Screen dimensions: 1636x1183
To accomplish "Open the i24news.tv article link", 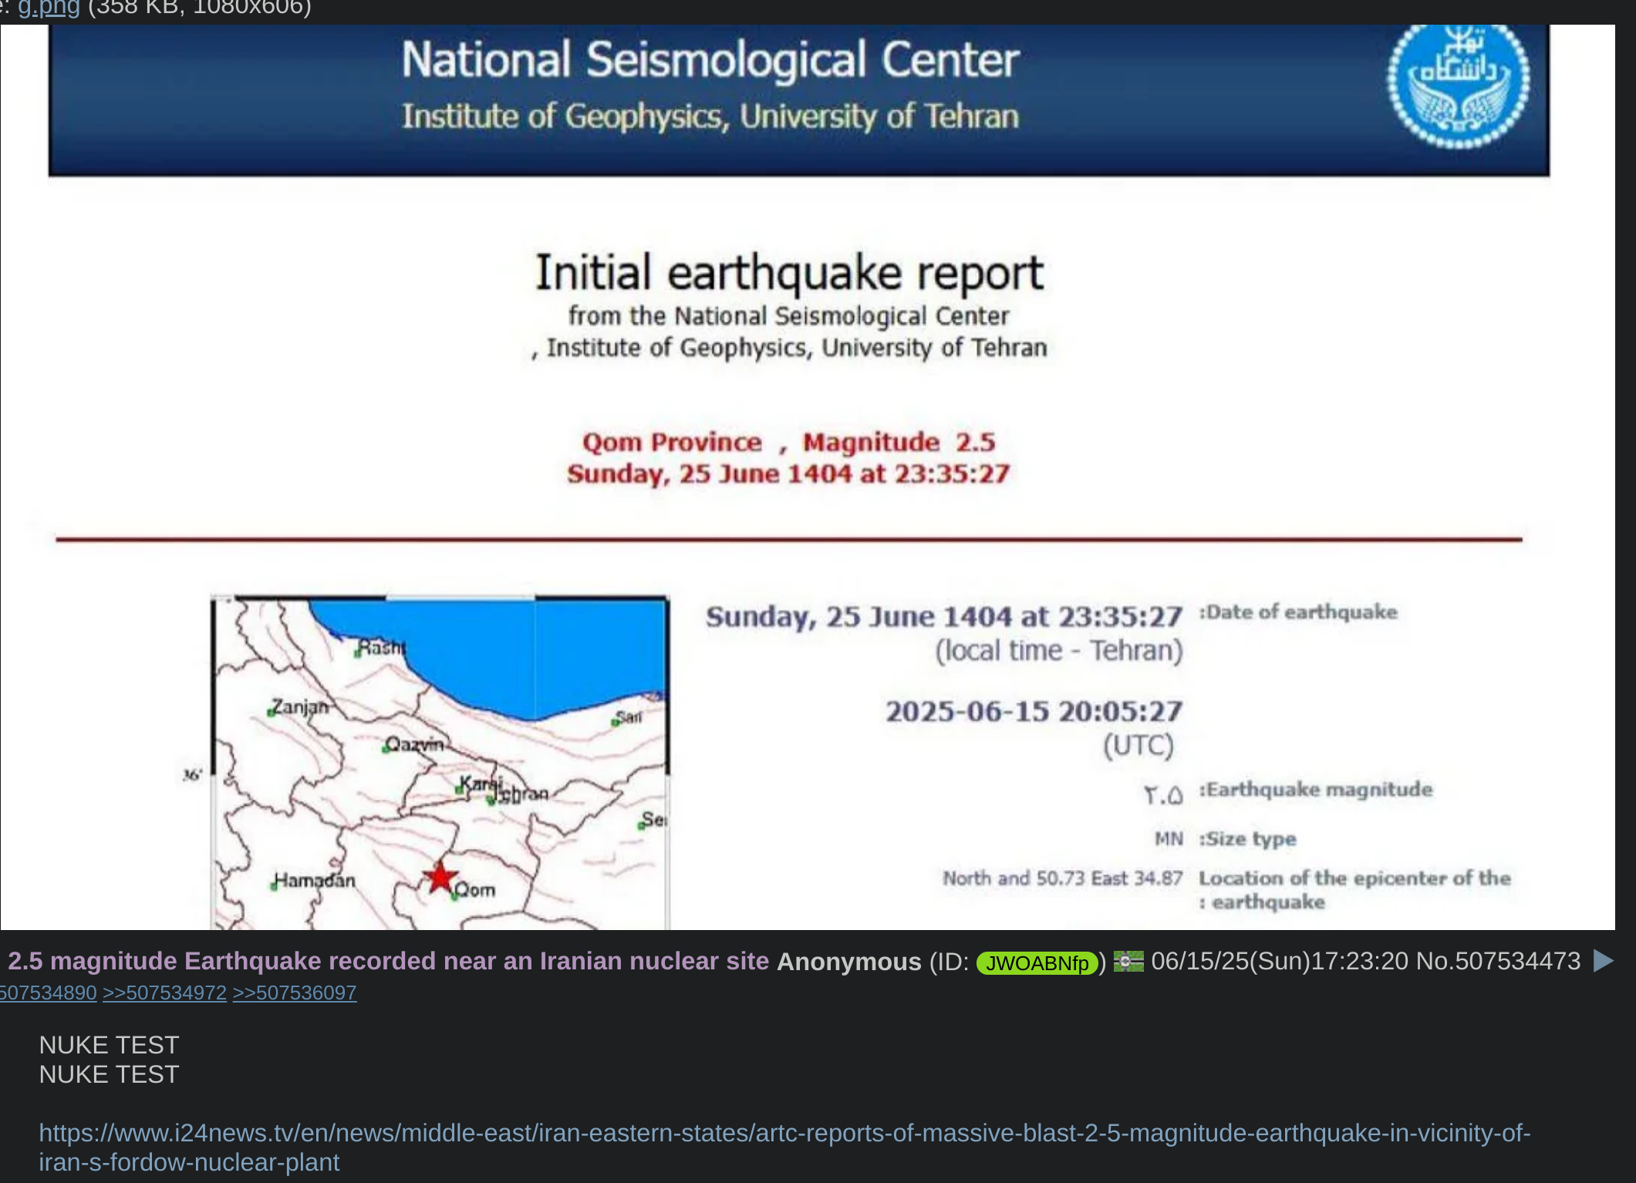I will [x=784, y=1147].
